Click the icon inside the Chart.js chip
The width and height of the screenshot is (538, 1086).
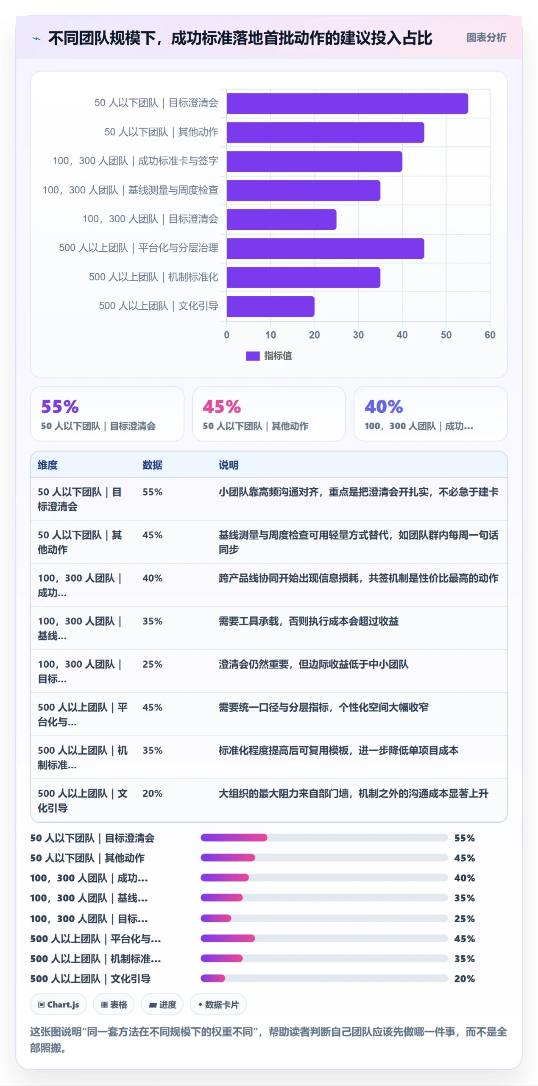click(x=41, y=1005)
